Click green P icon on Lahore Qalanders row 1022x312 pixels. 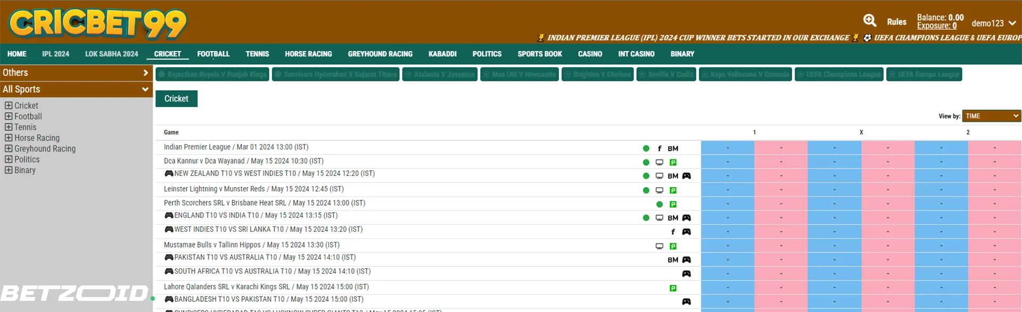click(673, 288)
